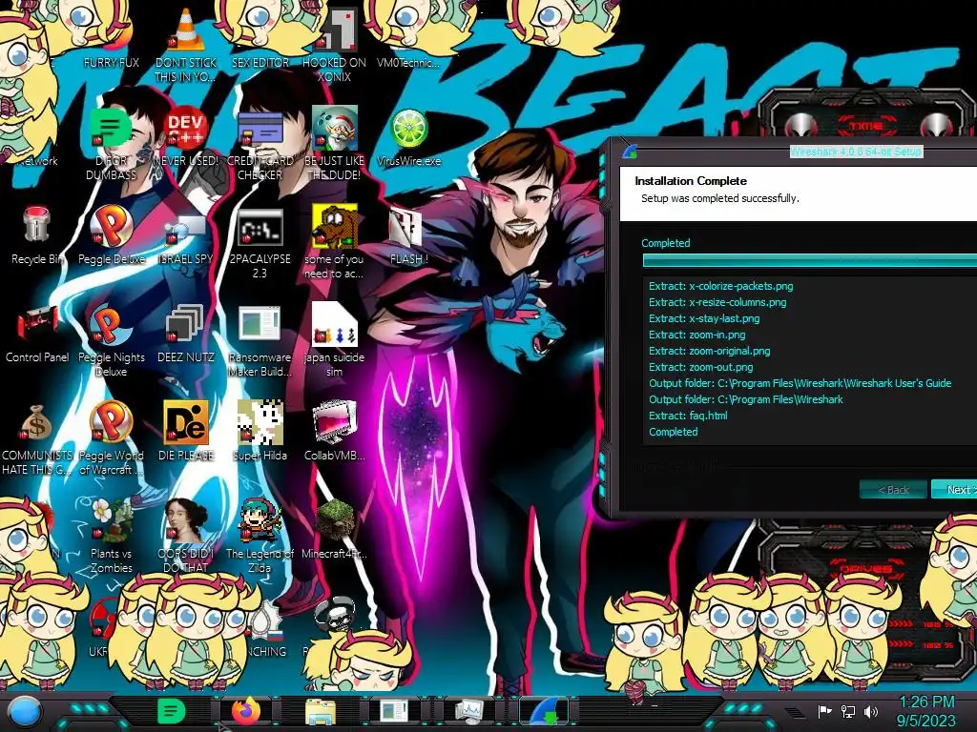Open the VLC cone desktop shortcut
The height and width of the screenshot is (732, 977).
(x=186, y=30)
